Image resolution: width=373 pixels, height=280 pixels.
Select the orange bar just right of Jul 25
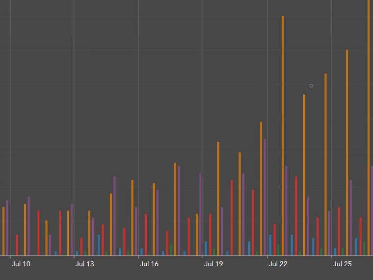347,152
